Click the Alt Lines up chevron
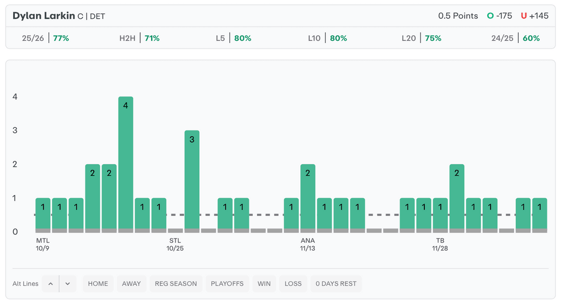Viewport: 565px width, 308px height. [50, 284]
